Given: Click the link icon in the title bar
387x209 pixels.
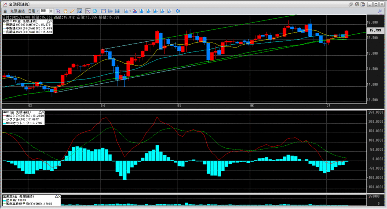Looking at the screenshot, I should (x=350, y=4).
